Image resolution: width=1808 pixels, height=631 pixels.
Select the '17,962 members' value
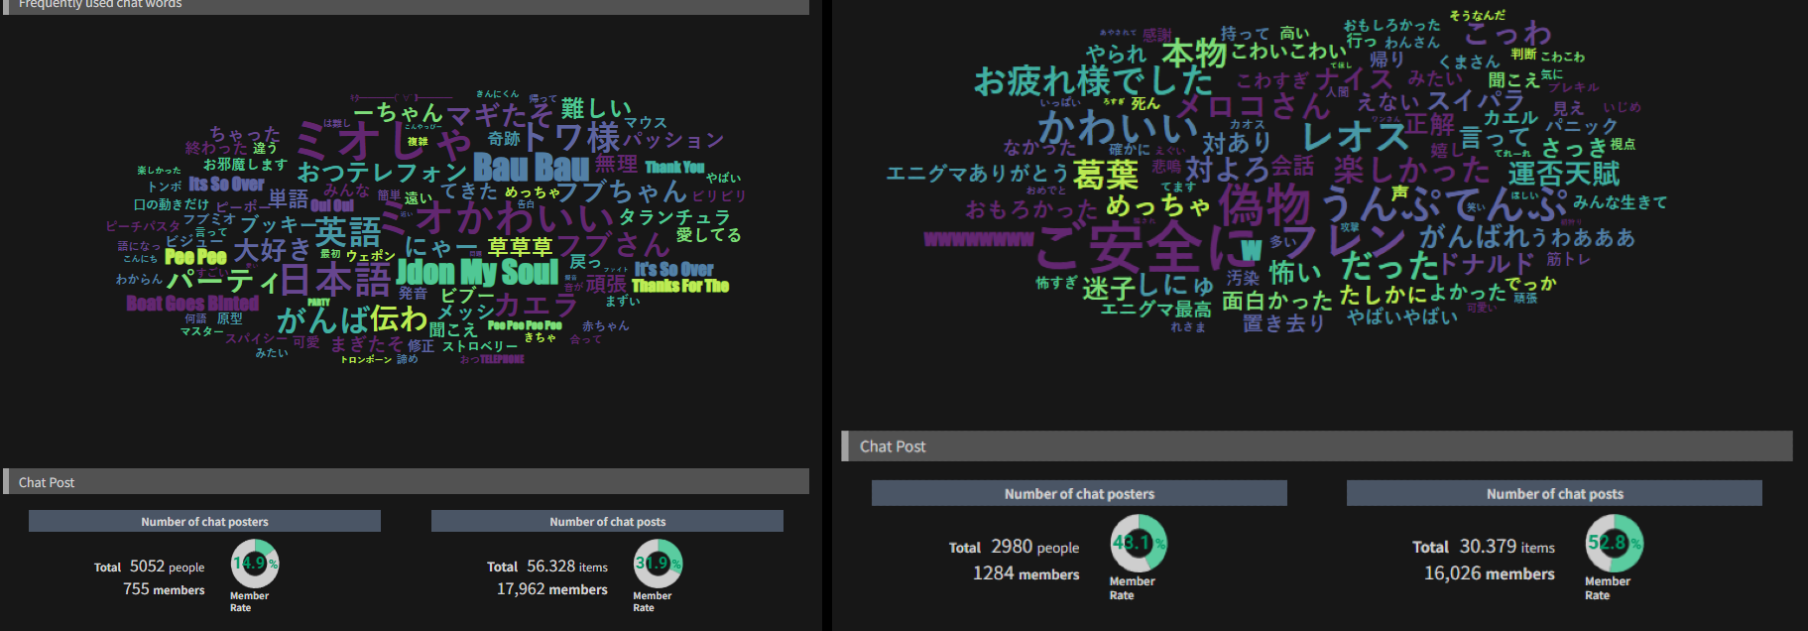pos(552,589)
